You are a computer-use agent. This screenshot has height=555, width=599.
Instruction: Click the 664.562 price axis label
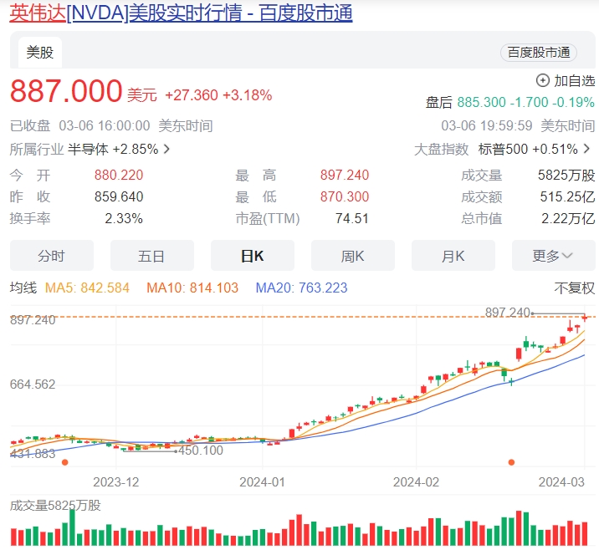pos(33,384)
